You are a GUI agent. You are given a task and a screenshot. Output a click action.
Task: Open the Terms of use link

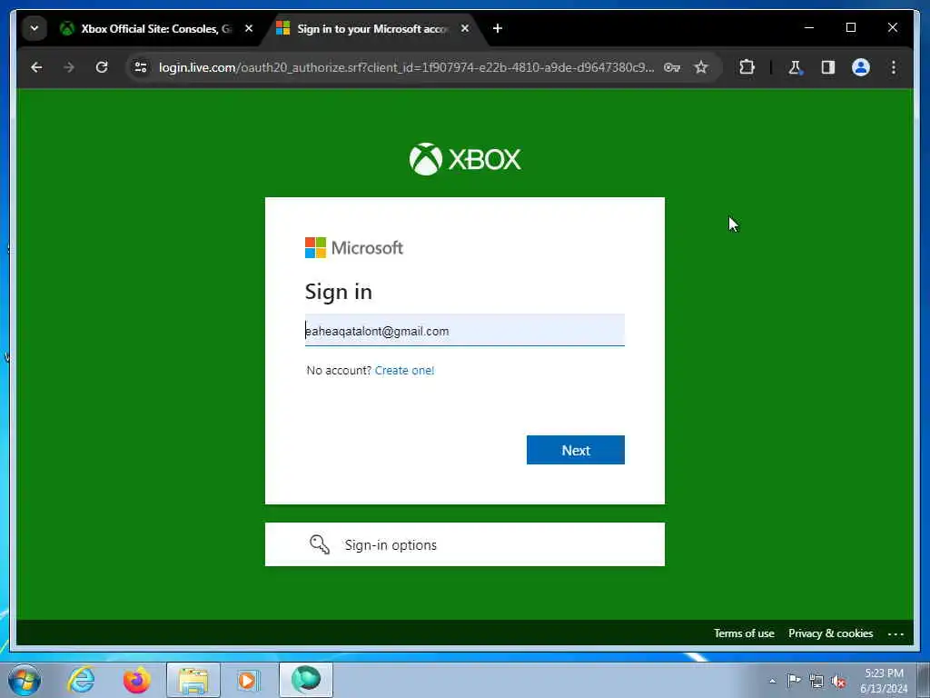tap(744, 633)
